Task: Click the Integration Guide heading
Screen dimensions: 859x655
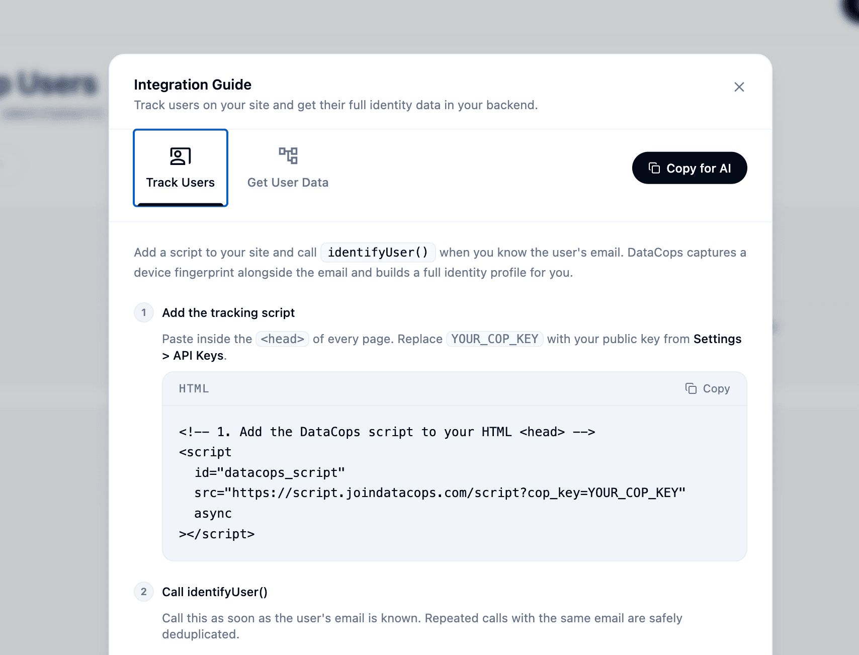Action: tap(193, 85)
